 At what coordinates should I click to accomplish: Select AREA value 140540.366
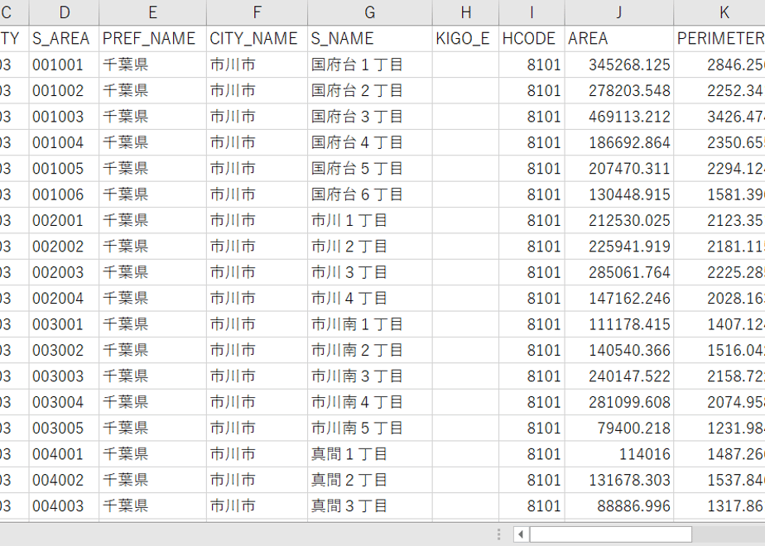619,350
